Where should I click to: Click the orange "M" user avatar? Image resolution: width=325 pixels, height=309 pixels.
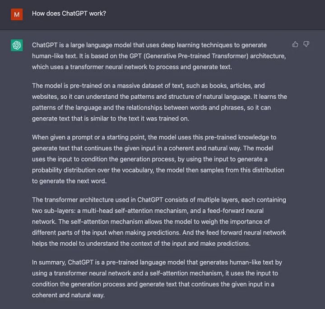click(x=17, y=14)
